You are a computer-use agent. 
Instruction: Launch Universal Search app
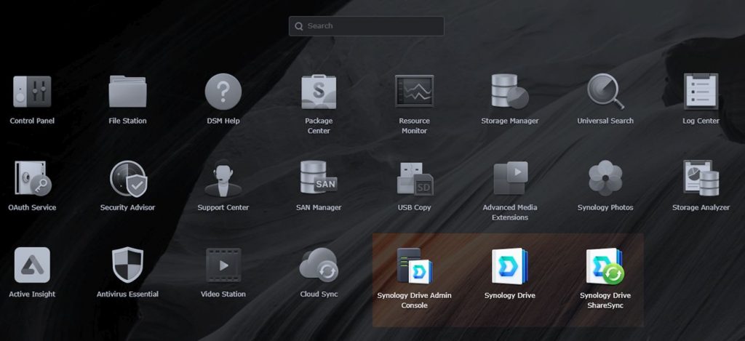click(605, 91)
